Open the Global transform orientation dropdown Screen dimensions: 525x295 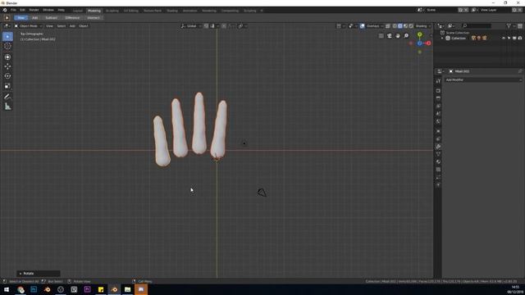click(191, 25)
